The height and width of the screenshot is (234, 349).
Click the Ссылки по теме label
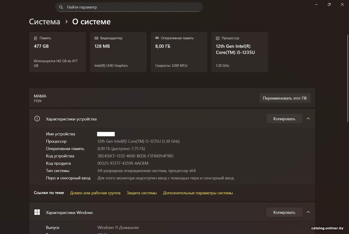click(x=49, y=193)
